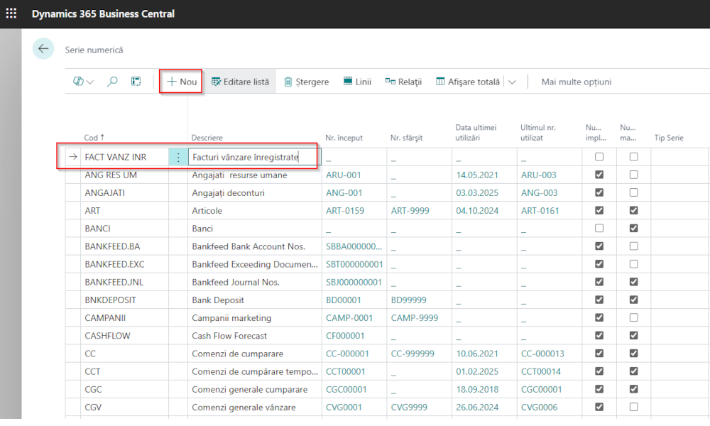
Task: Toggle manual numbering checkbox for CGV
Action: 633,407
